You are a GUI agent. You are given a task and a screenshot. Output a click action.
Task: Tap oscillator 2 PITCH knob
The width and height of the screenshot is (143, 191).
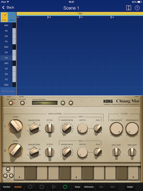point(50,152)
